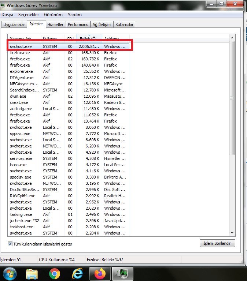The image size is (247, 281).
Task: Select svchost.exe row with 8.060 K
Action: (x=69, y=127)
